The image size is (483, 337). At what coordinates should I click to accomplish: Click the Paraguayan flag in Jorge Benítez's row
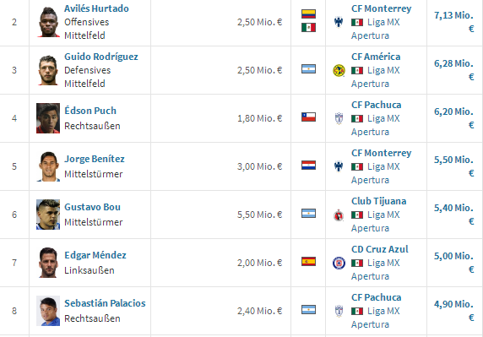pos(308,165)
